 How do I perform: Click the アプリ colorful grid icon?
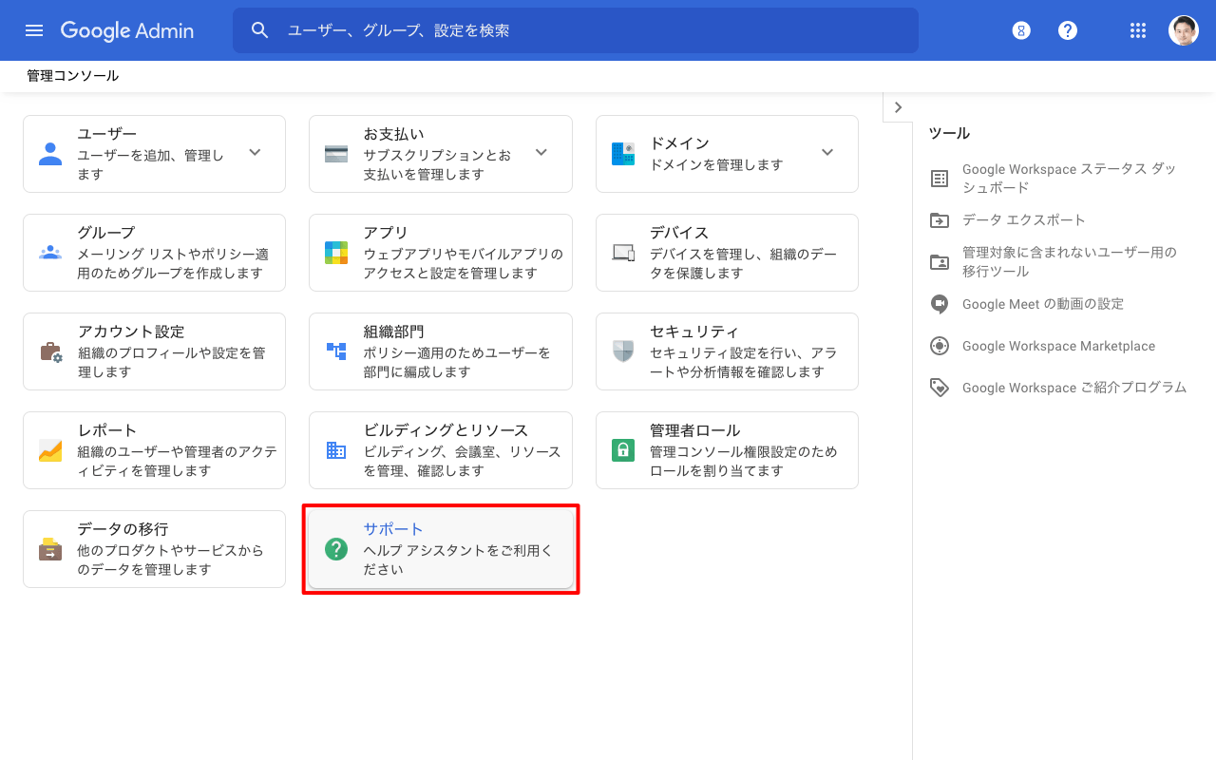pyautogui.click(x=336, y=253)
